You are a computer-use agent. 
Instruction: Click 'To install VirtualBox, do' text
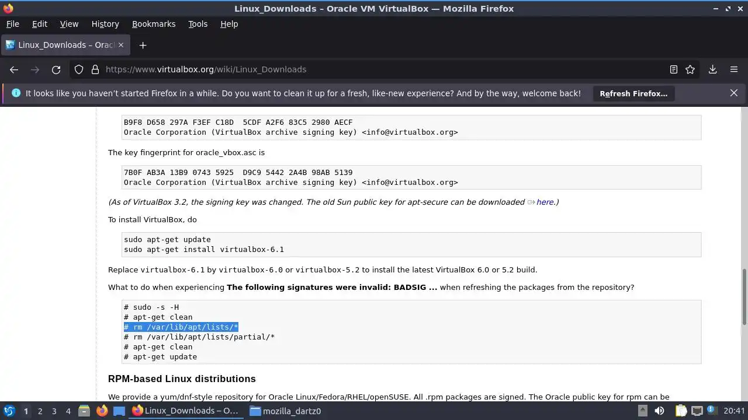click(153, 219)
